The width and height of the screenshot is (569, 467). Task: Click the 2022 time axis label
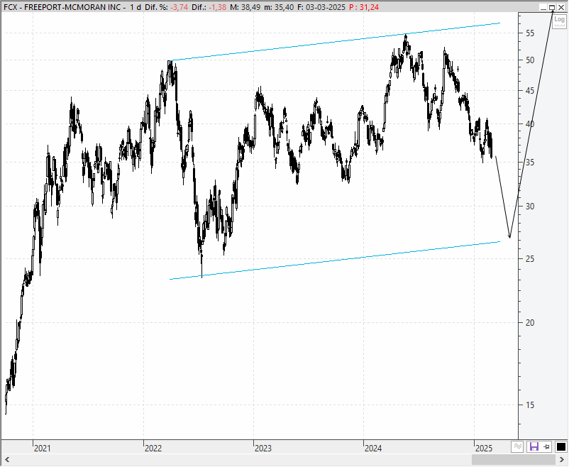[x=153, y=449]
